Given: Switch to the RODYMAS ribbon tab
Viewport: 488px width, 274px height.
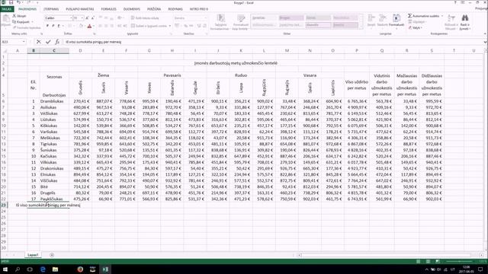Looking at the screenshot, I should click(175, 9).
